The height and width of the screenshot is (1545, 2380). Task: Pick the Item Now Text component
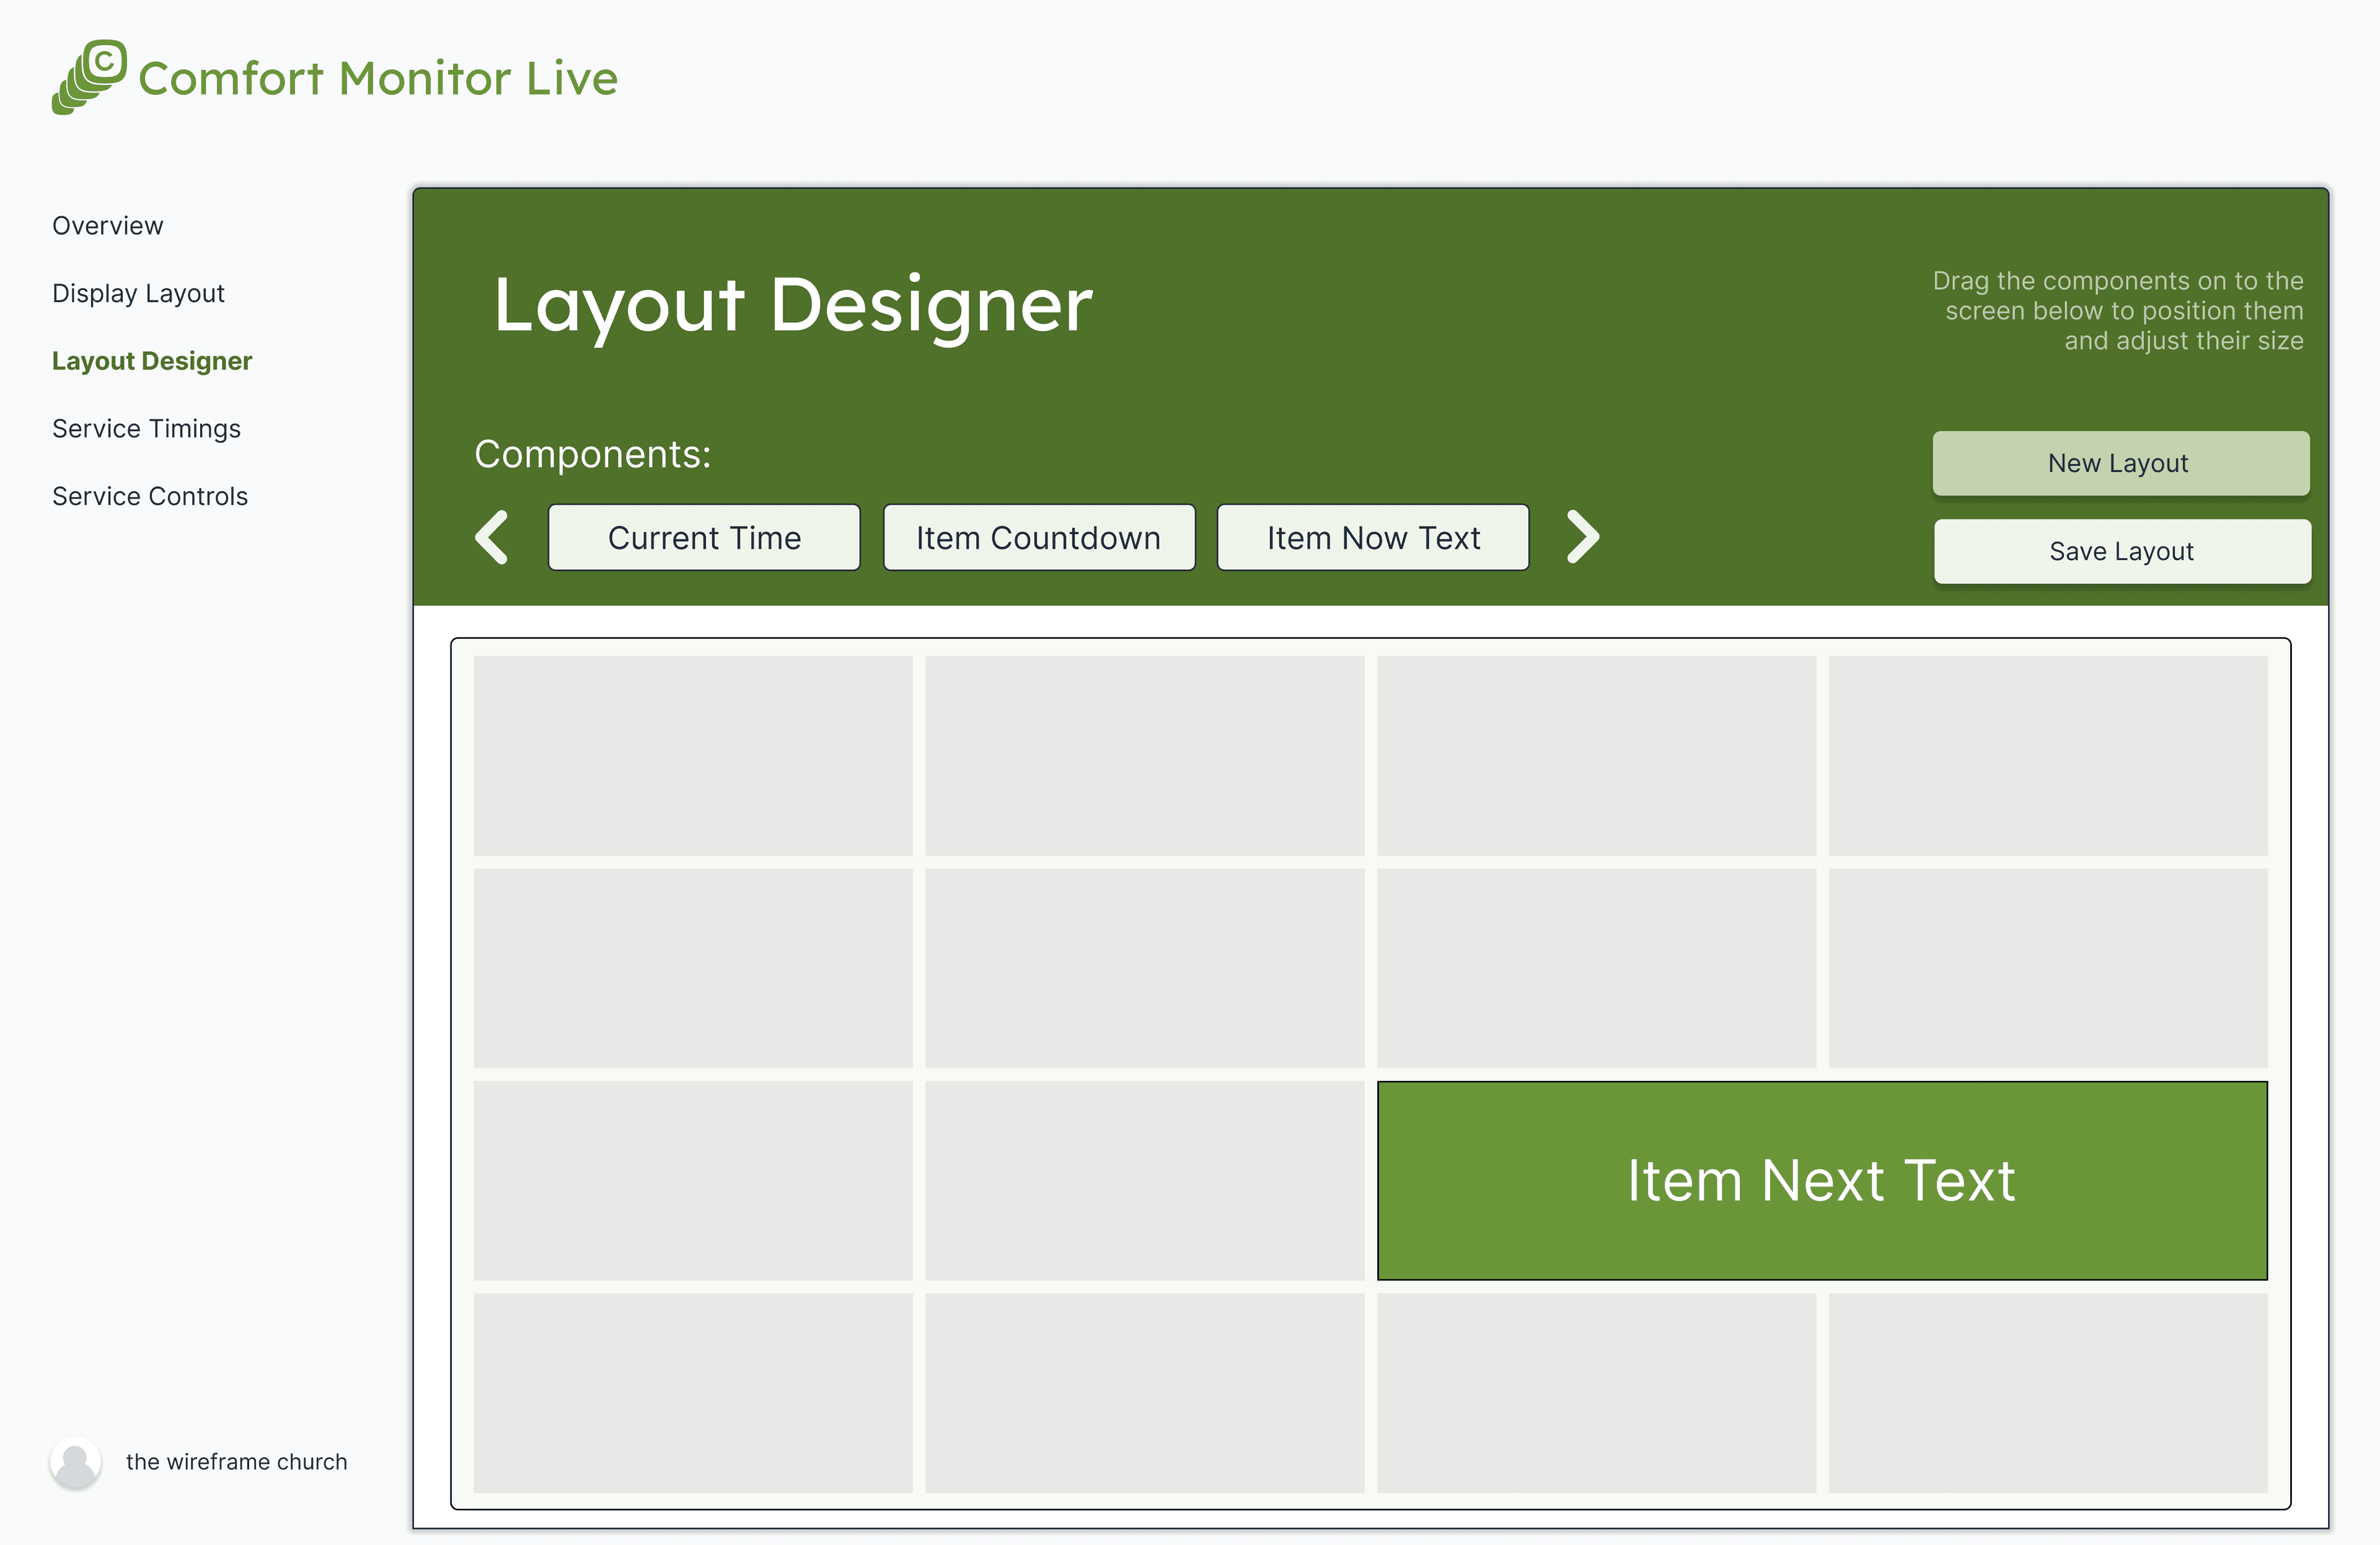[x=1373, y=538]
